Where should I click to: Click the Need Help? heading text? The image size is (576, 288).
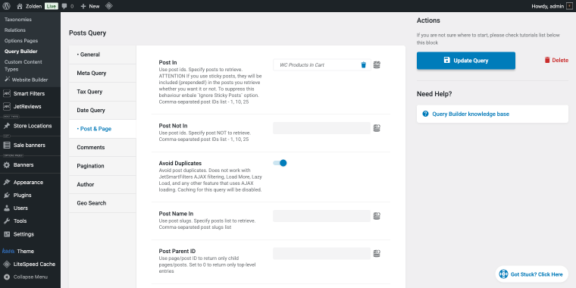coord(434,94)
